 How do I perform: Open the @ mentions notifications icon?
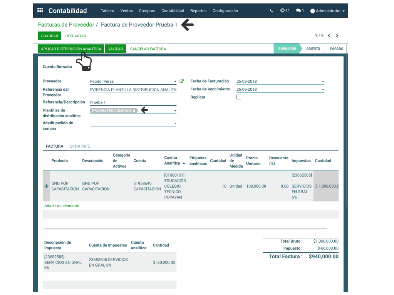pos(285,11)
